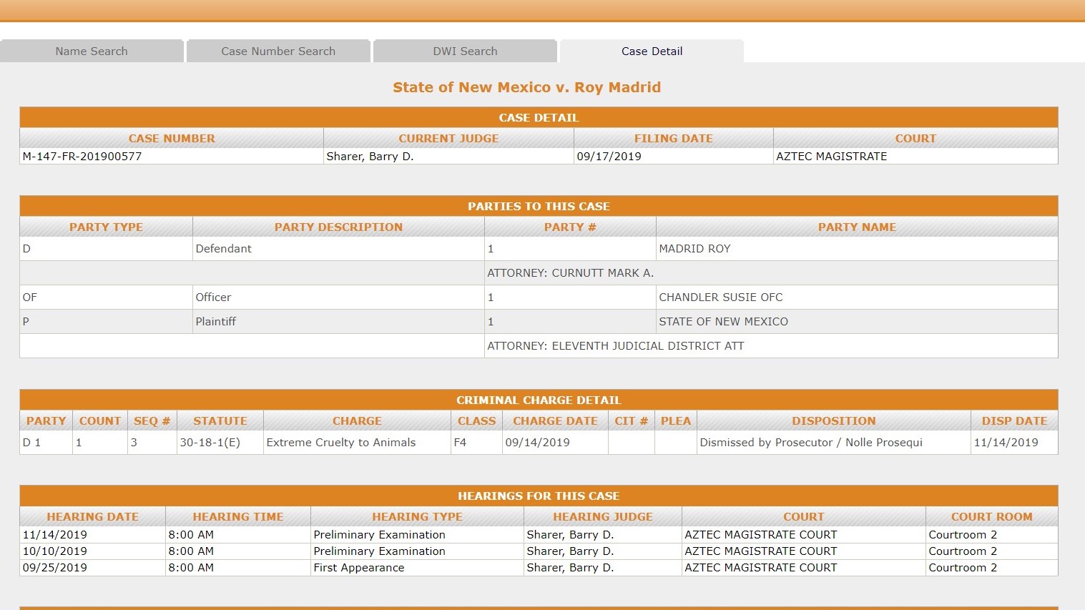Screen dimensions: 1085x610
Task: Click the STATUTE column header
Action: 220,421
